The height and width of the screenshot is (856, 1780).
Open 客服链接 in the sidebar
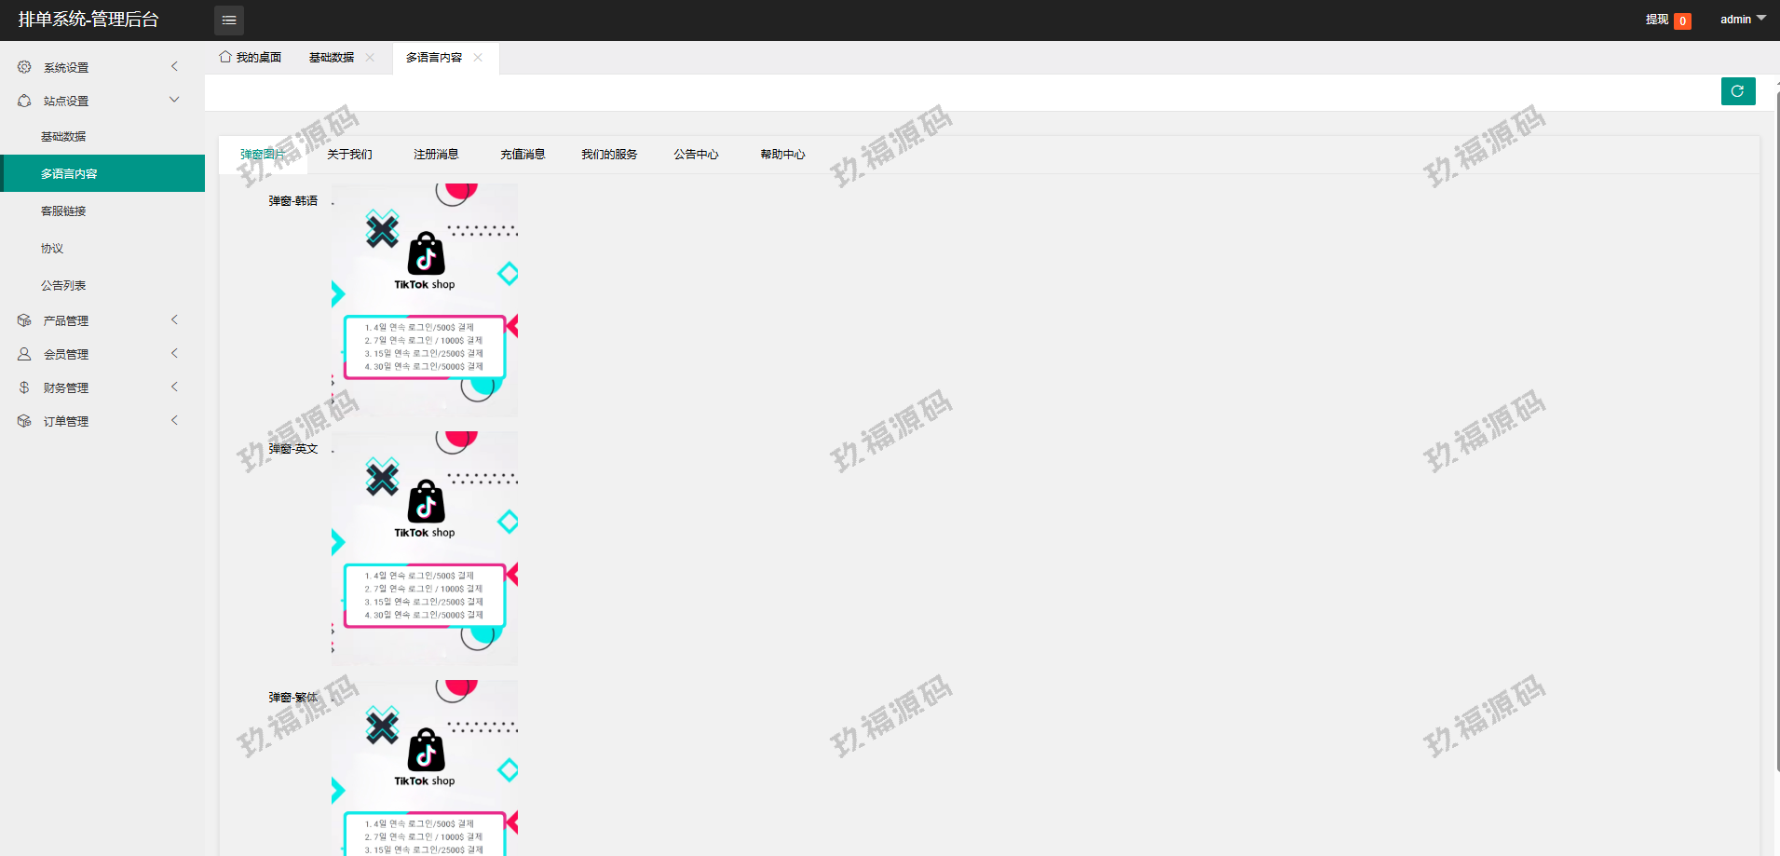pyautogui.click(x=63, y=211)
